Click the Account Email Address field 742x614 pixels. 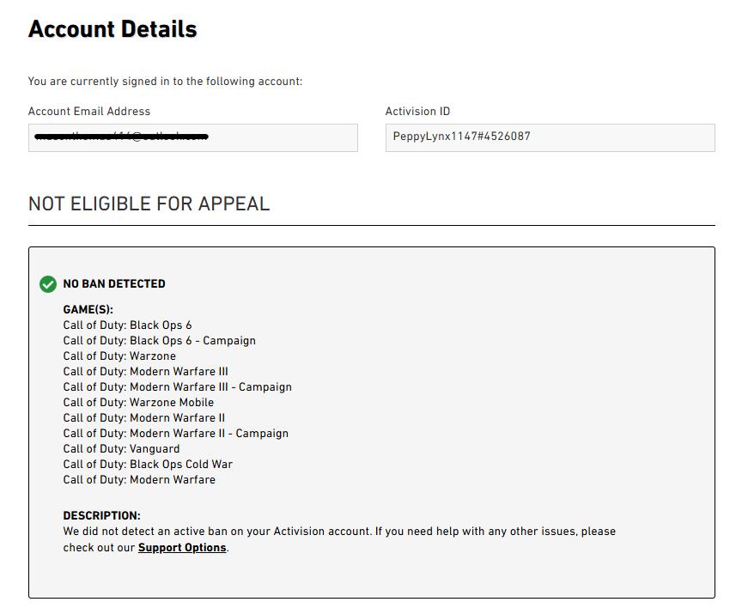192,137
